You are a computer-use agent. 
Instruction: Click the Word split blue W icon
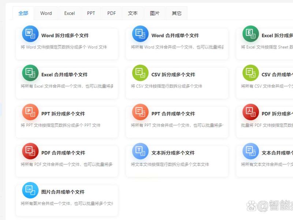pos(30,34)
